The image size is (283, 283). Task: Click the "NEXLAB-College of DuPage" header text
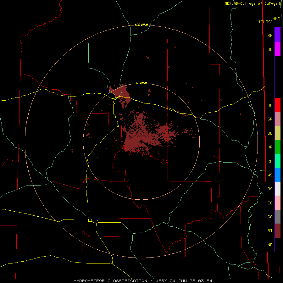click(x=251, y=3)
